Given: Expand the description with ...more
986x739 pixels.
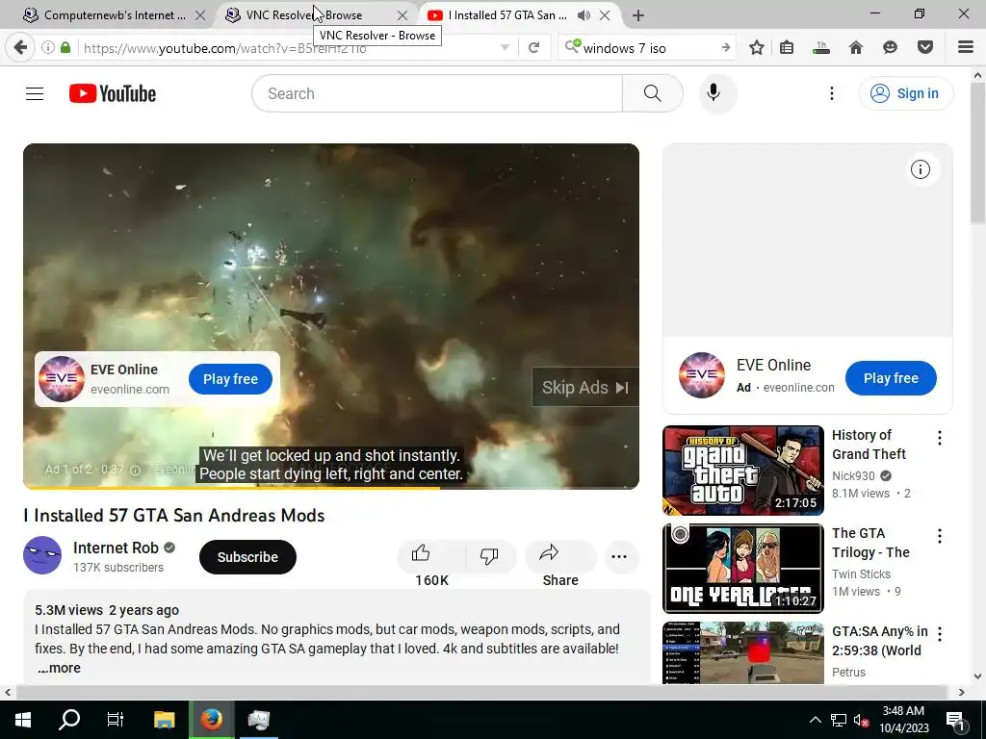Looking at the screenshot, I should tap(59, 668).
